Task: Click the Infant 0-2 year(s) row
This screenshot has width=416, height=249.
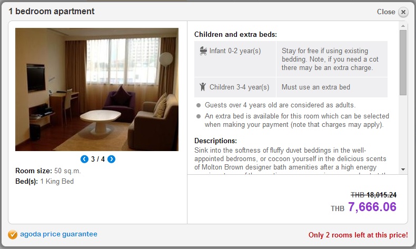Action: pyautogui.click(x=291, y=59)
